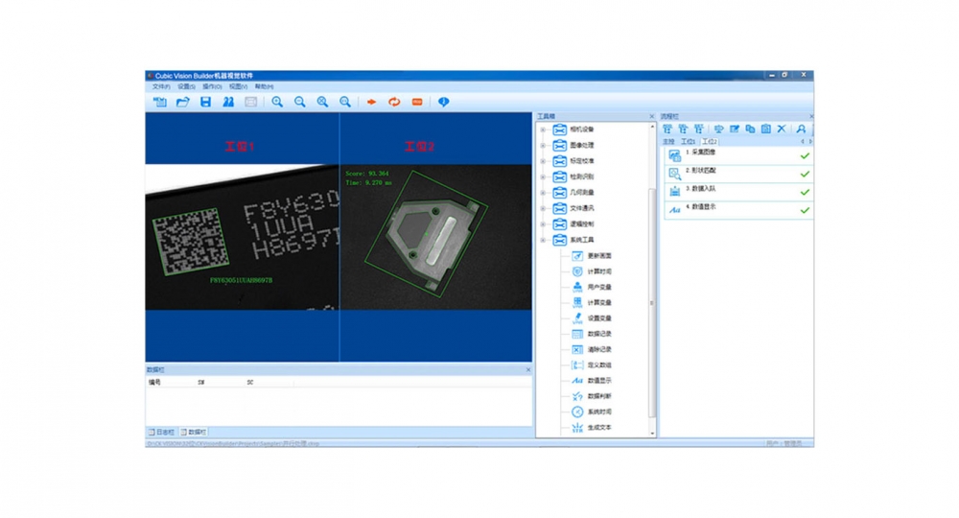Click the orange run-once arrow icon
Screen dimensions: 959x518
371,102
